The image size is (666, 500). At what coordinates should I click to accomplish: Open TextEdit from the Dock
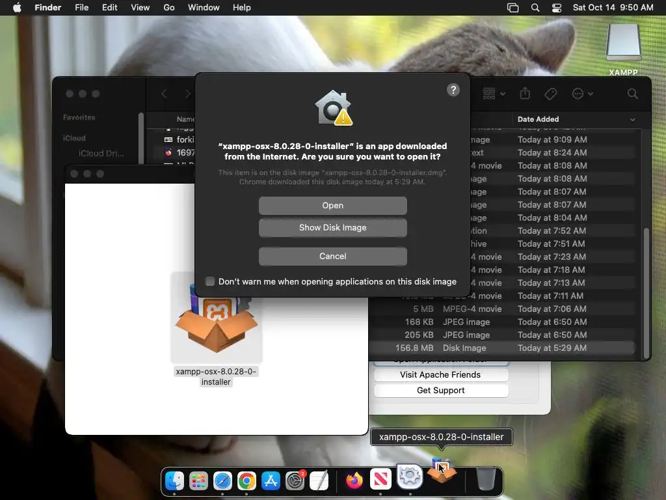tap(319, 481)
